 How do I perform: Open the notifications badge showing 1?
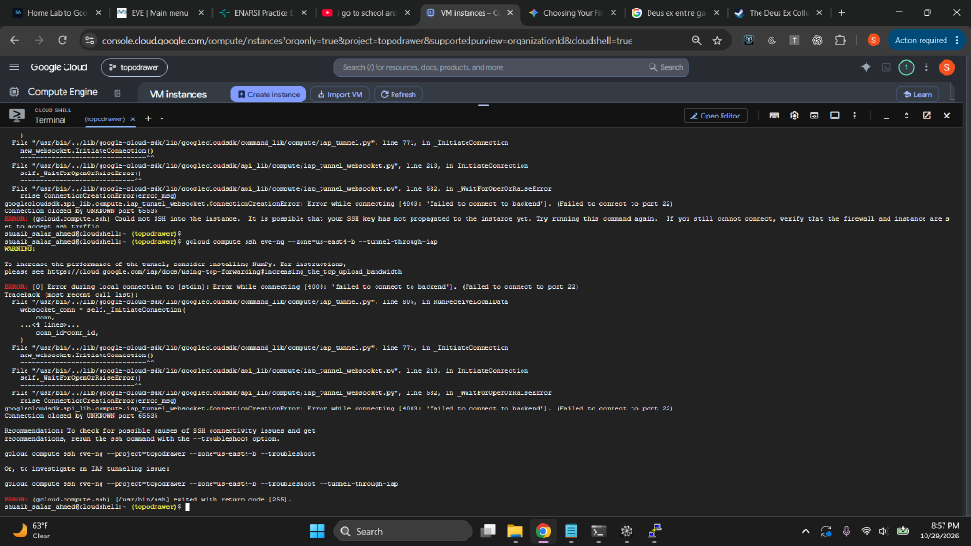(906, 67)
